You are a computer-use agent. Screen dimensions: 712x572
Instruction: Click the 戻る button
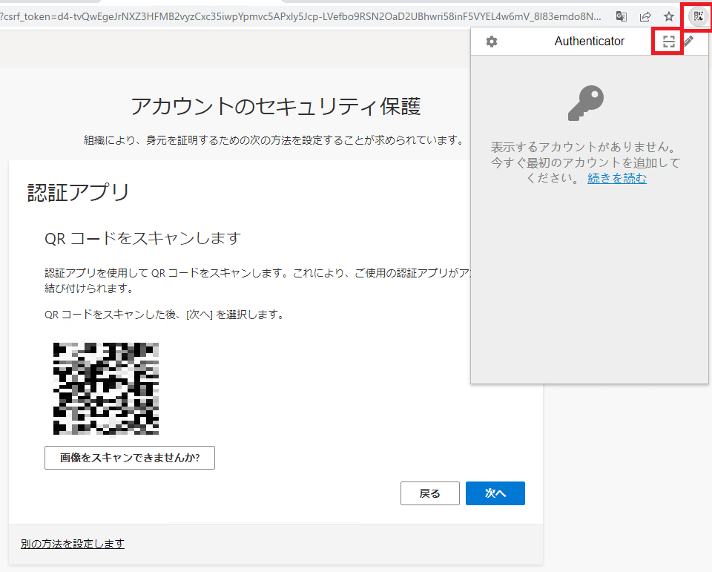tap(430, 493)
